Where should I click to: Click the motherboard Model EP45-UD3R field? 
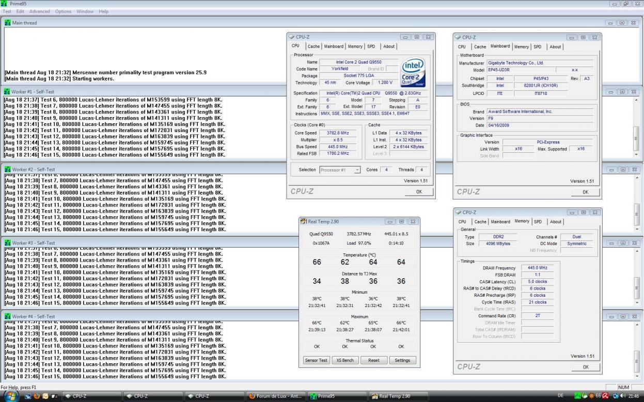point(521,70)
